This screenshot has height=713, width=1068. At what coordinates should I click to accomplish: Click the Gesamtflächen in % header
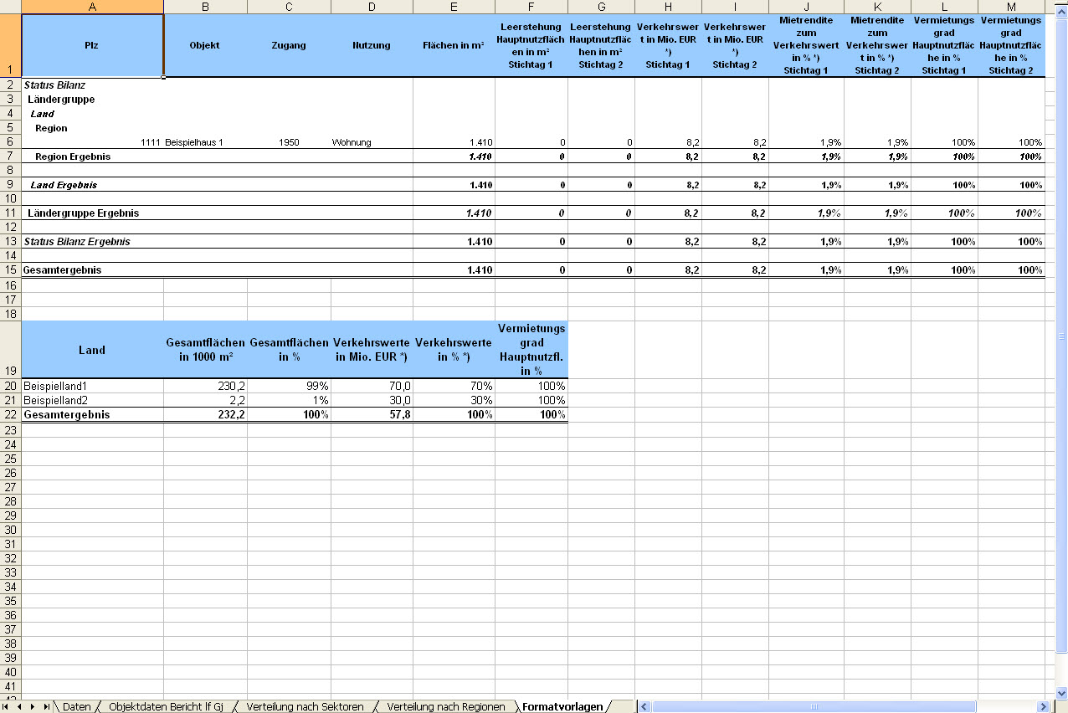tap(289, 350)
